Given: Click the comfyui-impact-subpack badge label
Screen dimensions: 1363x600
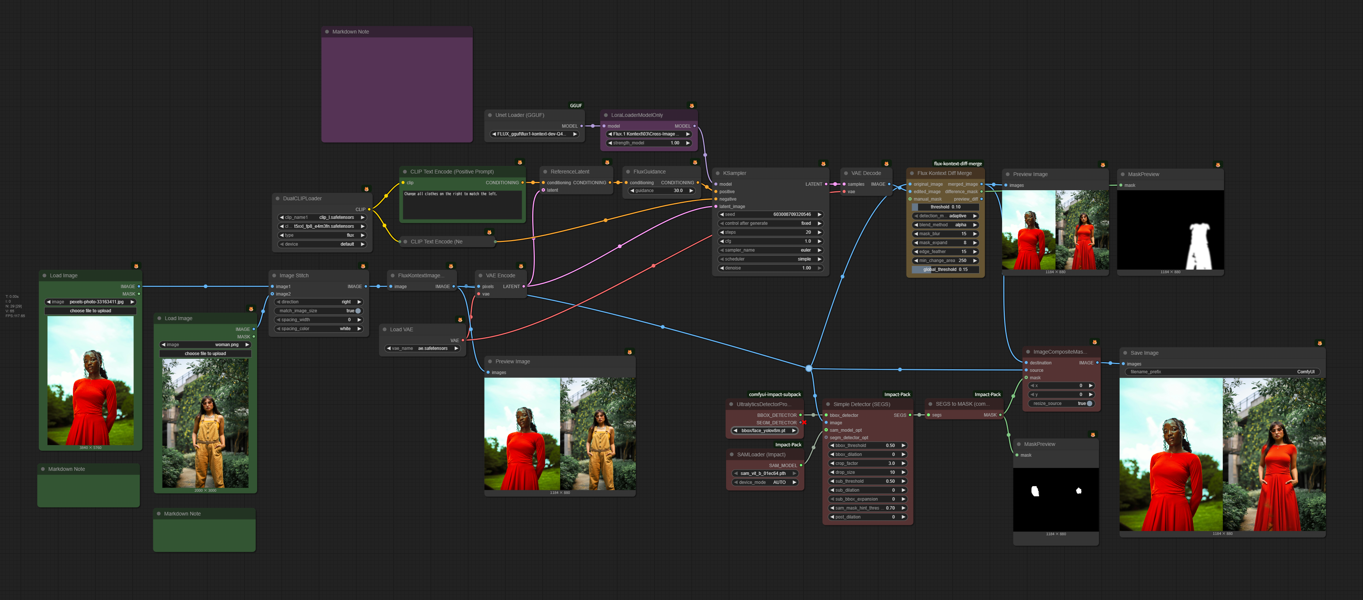Looking at the screenshot, I should click(x=774, y=395).
